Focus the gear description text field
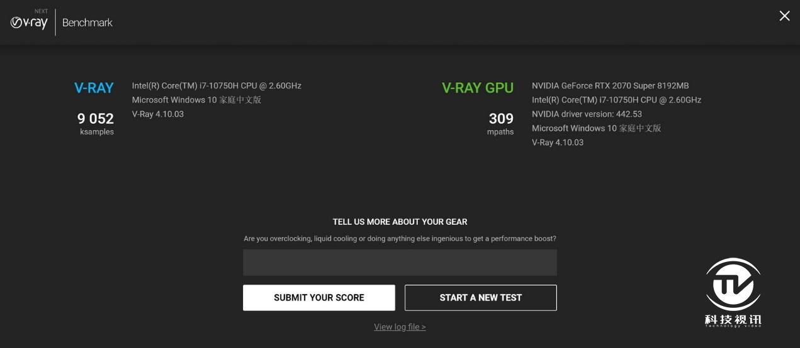800x348 pixels. (400, 263)
